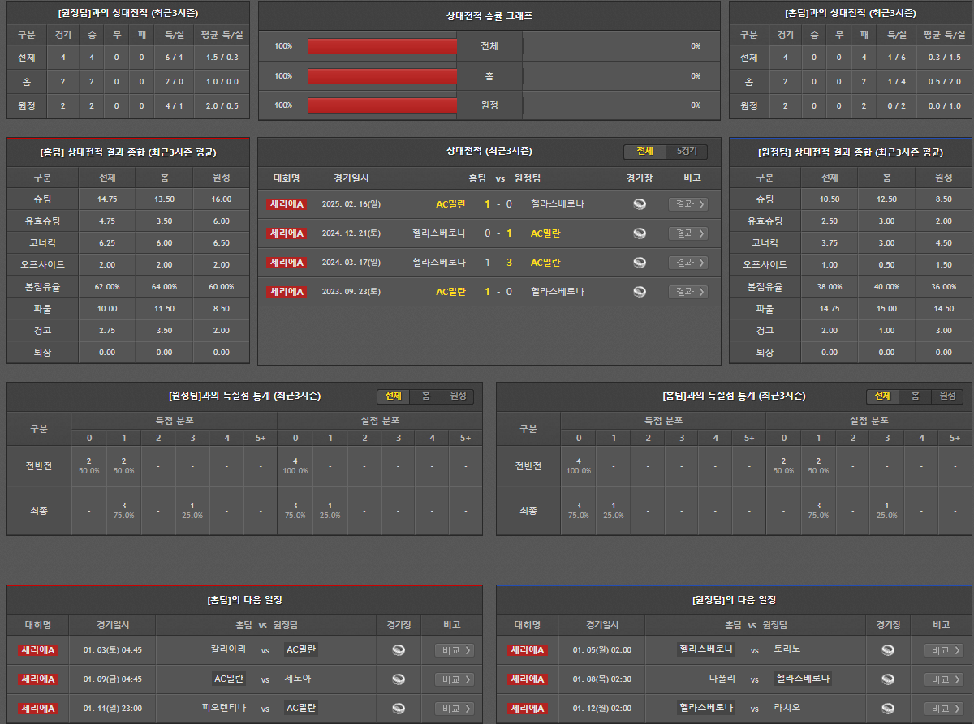This screenshot has width=974, height=724.
Task: Expand 결과 for the 2024. 12. 21 match
Action: (x=687, y=233)
